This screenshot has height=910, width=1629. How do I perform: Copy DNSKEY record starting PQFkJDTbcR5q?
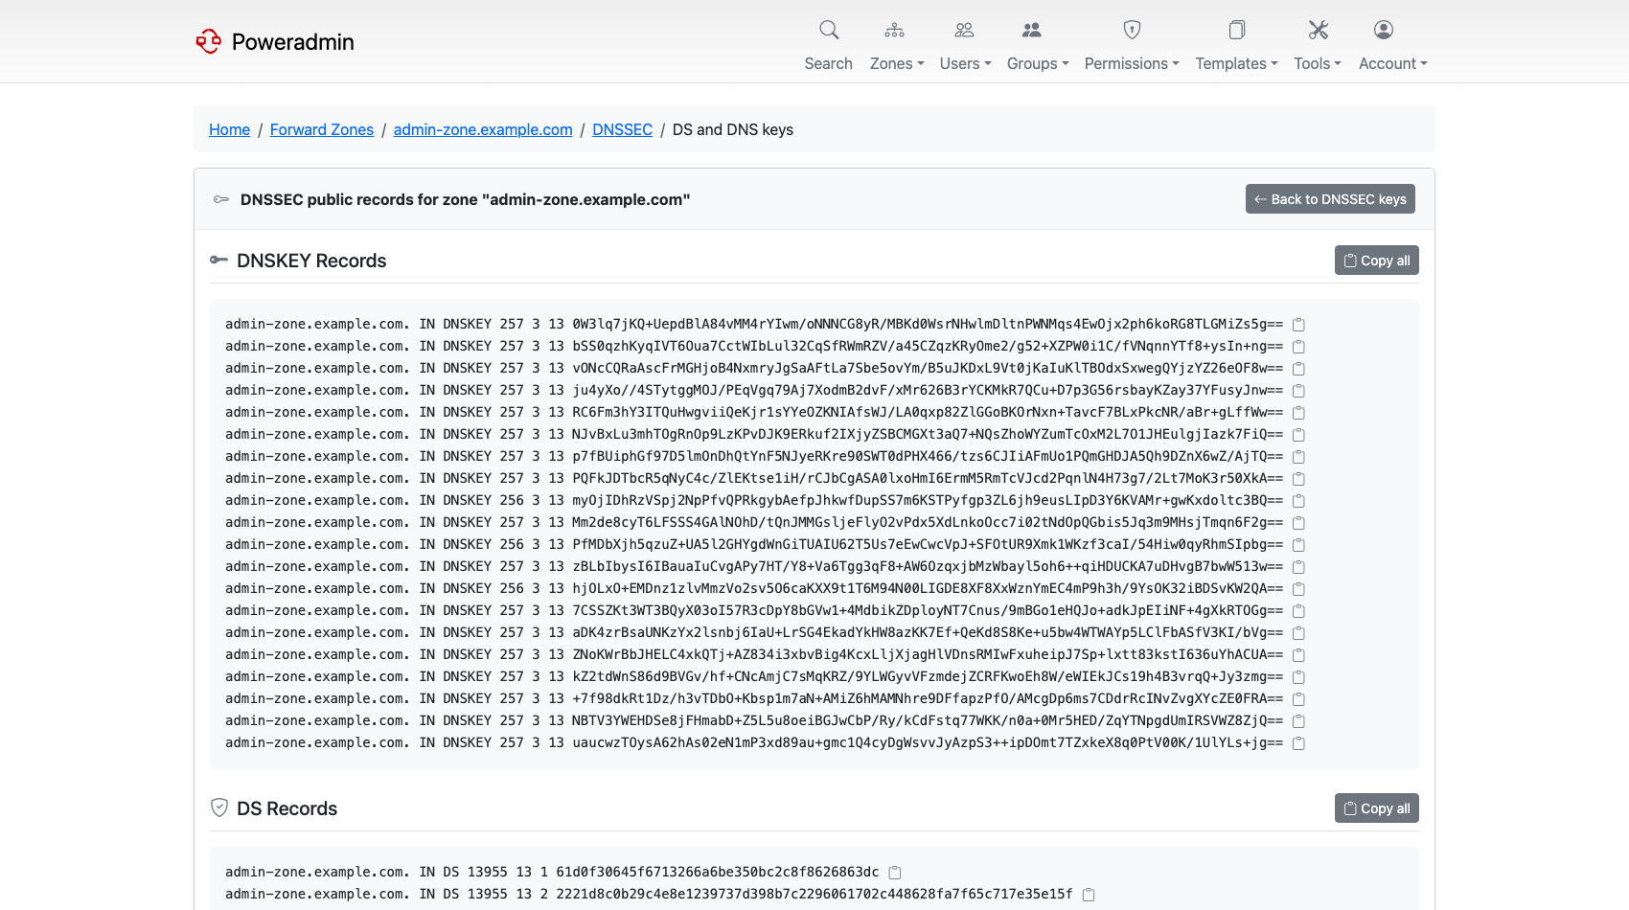click(1298, 479)
